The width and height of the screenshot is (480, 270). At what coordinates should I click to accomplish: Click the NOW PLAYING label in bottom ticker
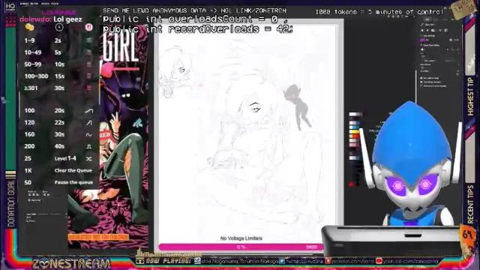(168, 261)
